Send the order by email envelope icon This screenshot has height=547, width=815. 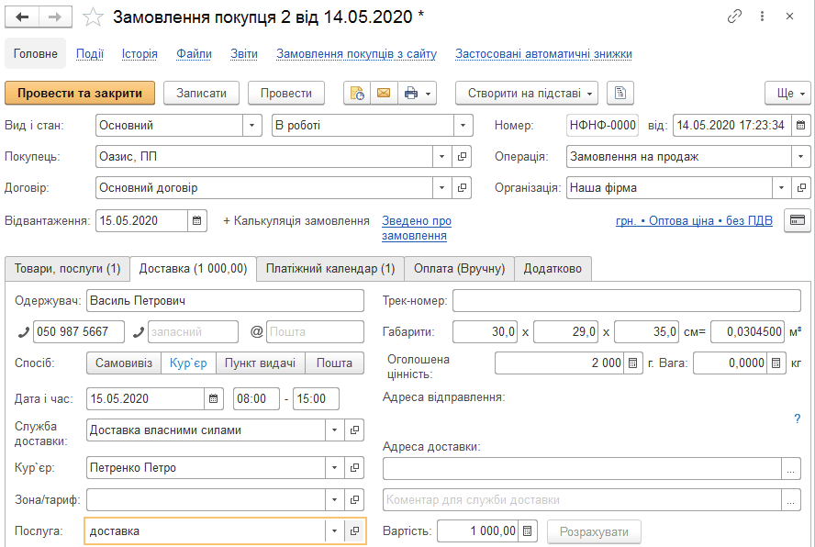tap(384, 94)
